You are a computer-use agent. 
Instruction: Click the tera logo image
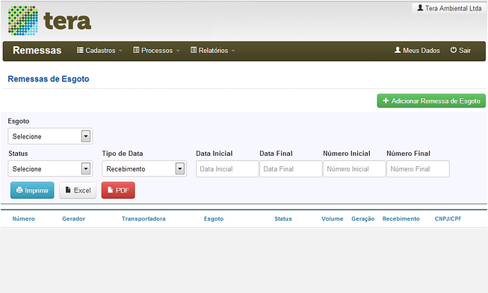pos(49,20)
